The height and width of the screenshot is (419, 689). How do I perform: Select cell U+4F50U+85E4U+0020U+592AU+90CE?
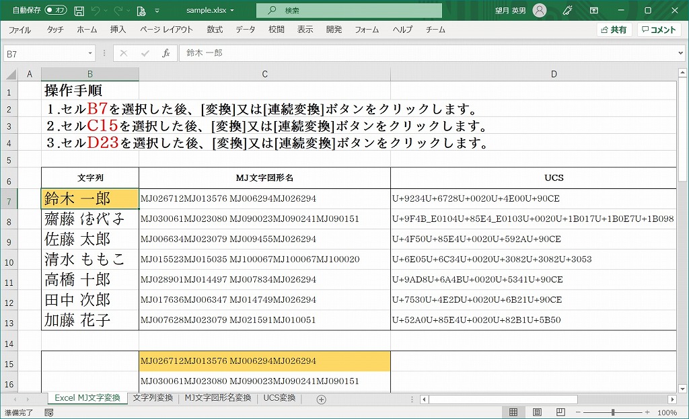pyautogui.click(x=534, y=239)
